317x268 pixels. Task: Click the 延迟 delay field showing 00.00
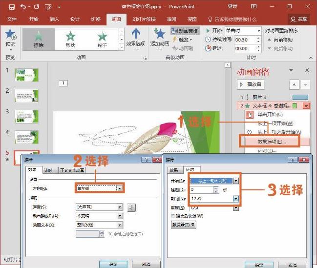(245, 48)
